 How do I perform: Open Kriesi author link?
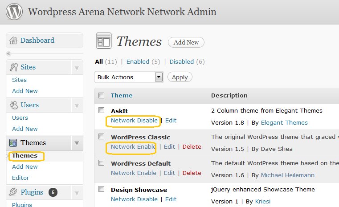(263, 202)
